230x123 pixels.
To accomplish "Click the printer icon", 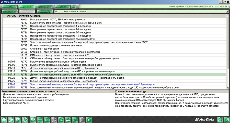I will point(220,120).
